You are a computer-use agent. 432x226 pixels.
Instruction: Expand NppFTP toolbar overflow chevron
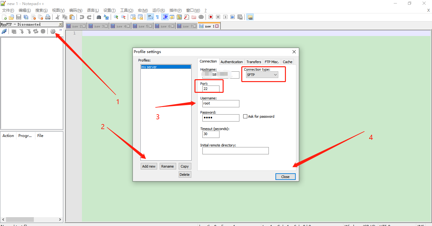point(60,30)
